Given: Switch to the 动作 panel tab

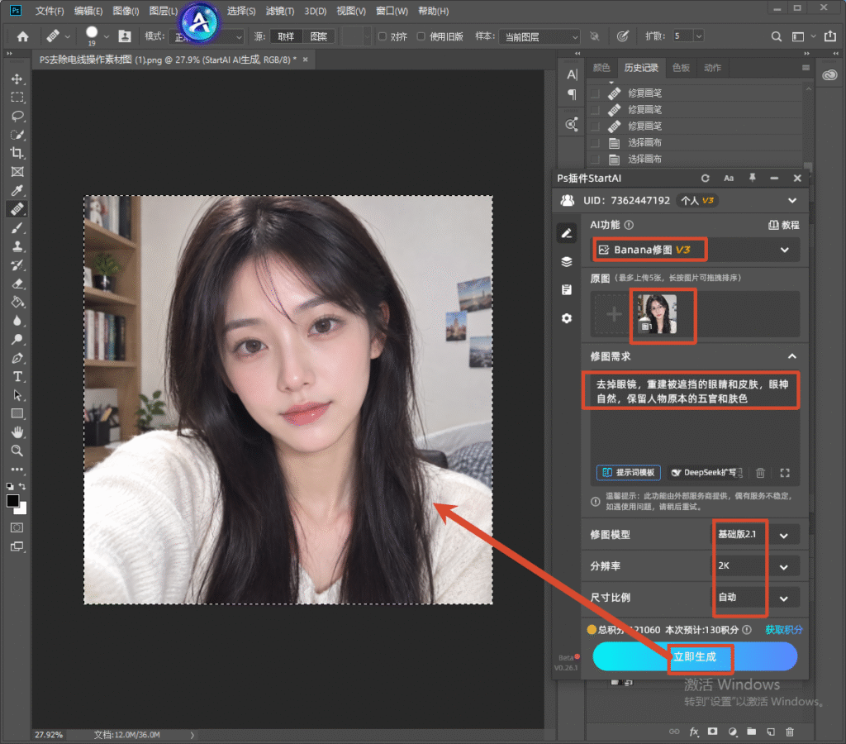Looking at the screenshot, I should coord(713,68).
